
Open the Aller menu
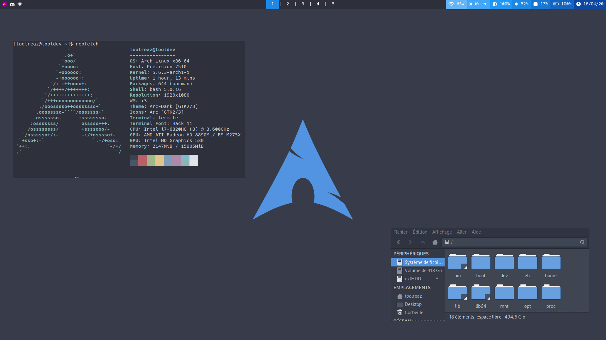462,232
